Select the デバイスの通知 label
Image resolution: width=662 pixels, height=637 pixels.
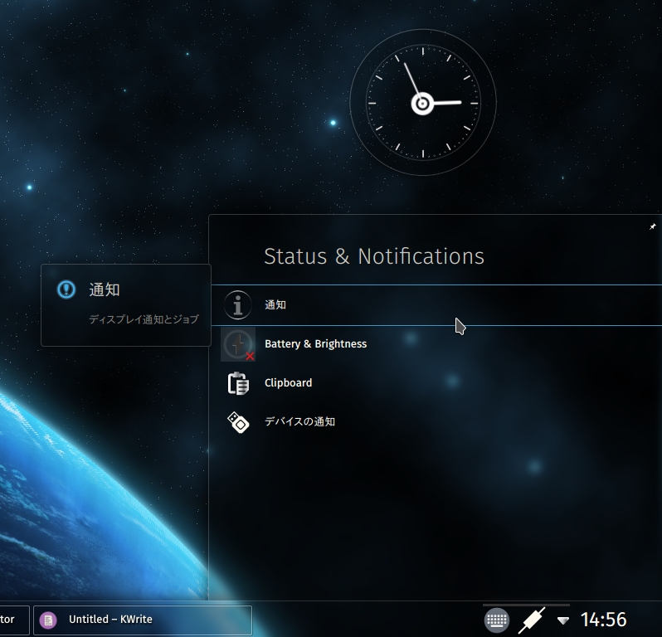tap(299, 421)
